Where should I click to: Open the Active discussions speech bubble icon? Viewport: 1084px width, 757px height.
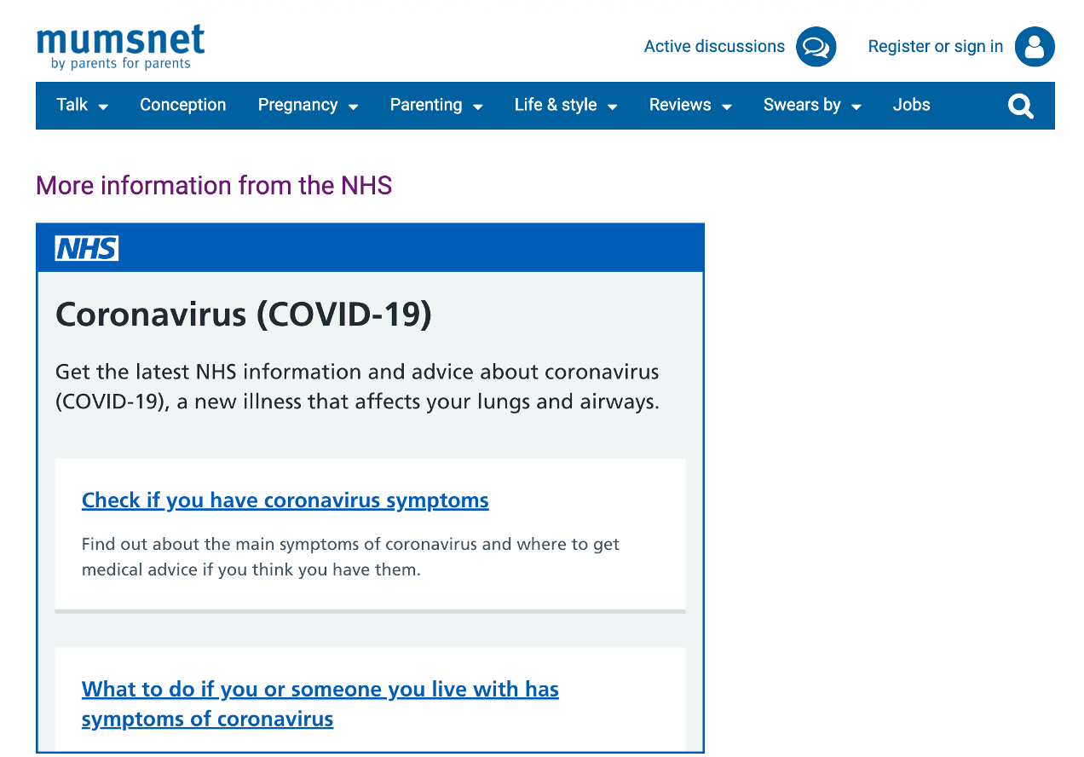coord(816,47)
